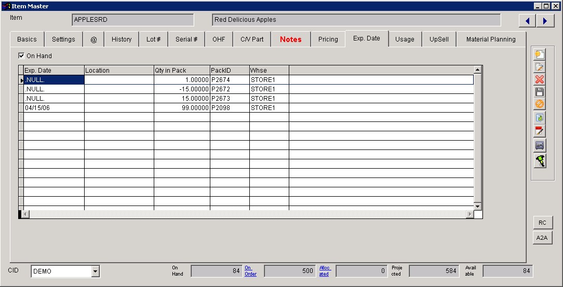Open the red Notes tab
Viewport: 563px width, 287px height.
pos(290,39)
